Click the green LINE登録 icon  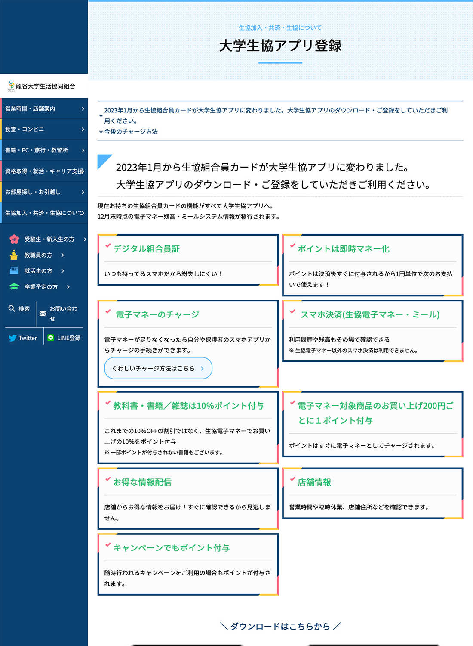pyautogui.click(x=51, y=338)
